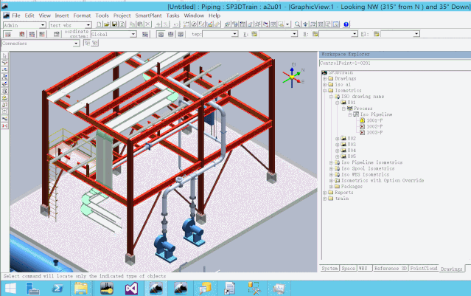
Task: Click the red target icon in the second toolbar row
Action: tap(21, 34)
